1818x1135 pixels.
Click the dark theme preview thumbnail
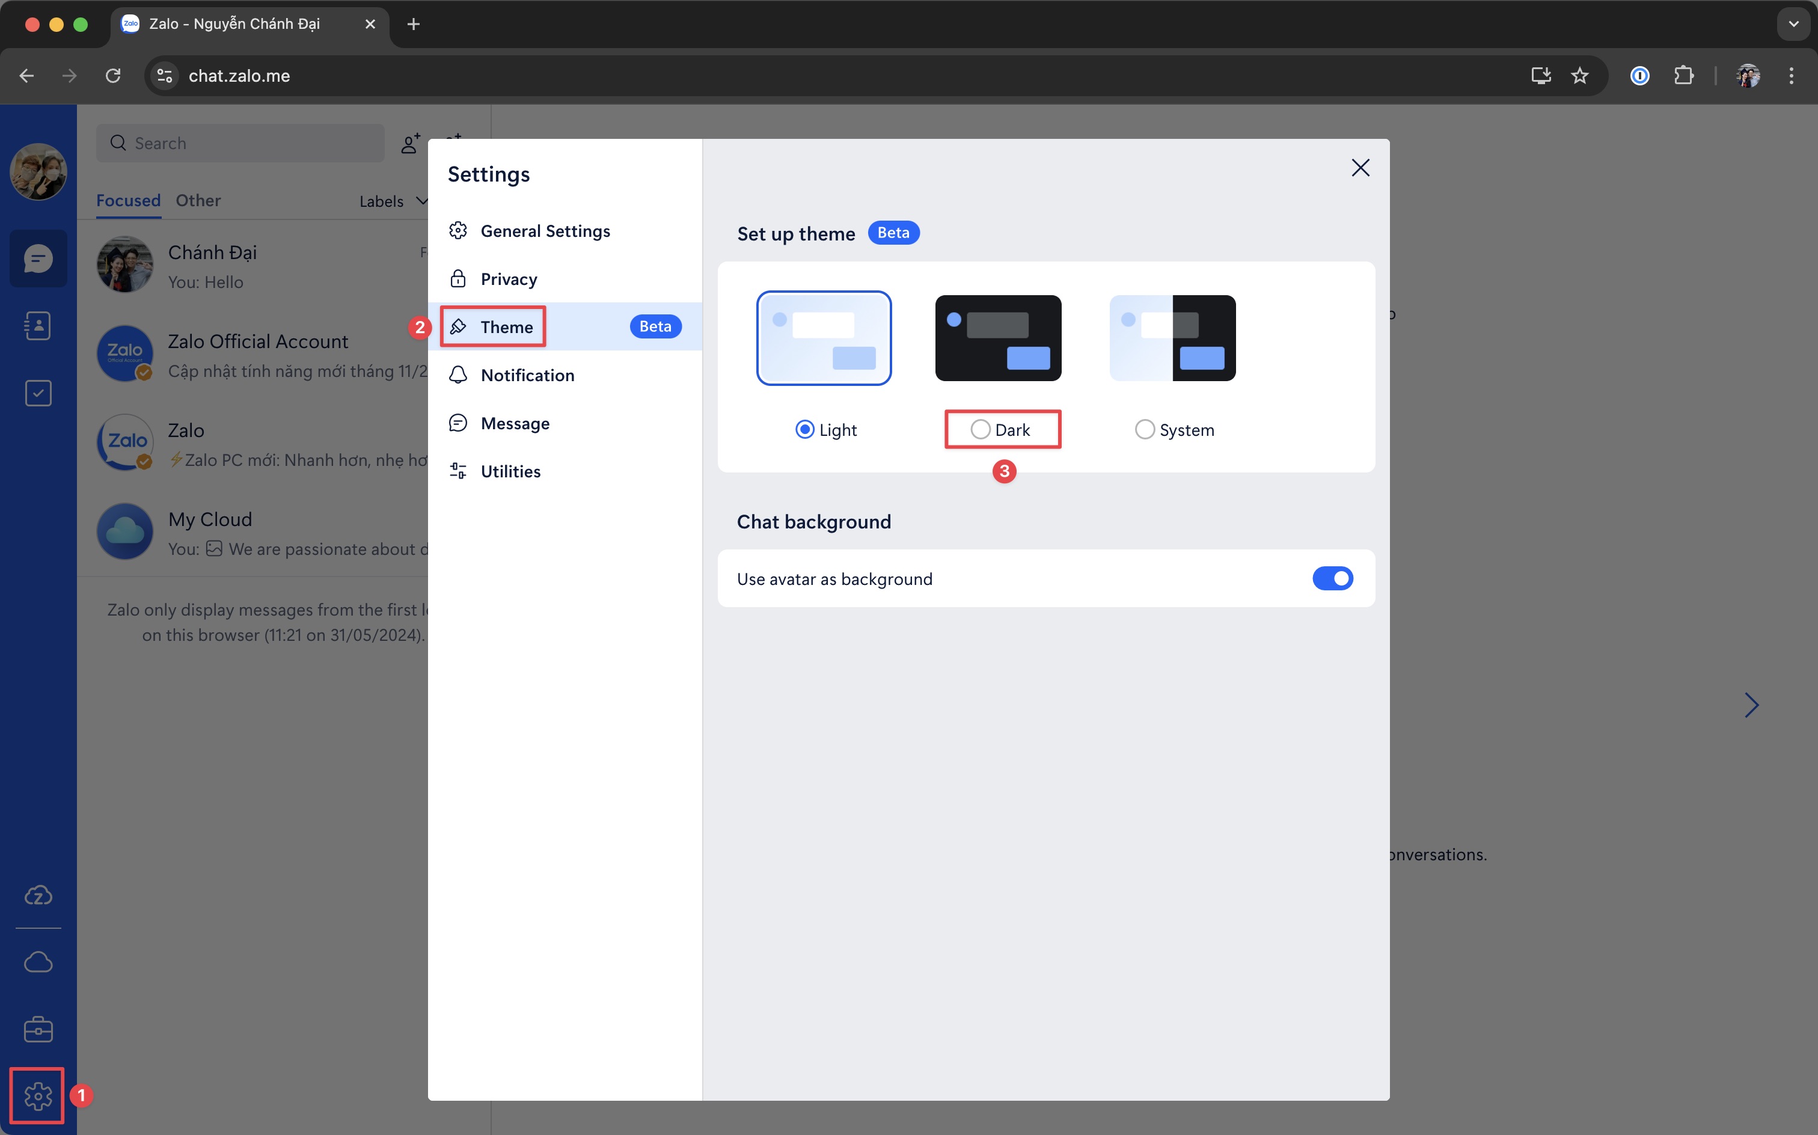click(999, 337)
